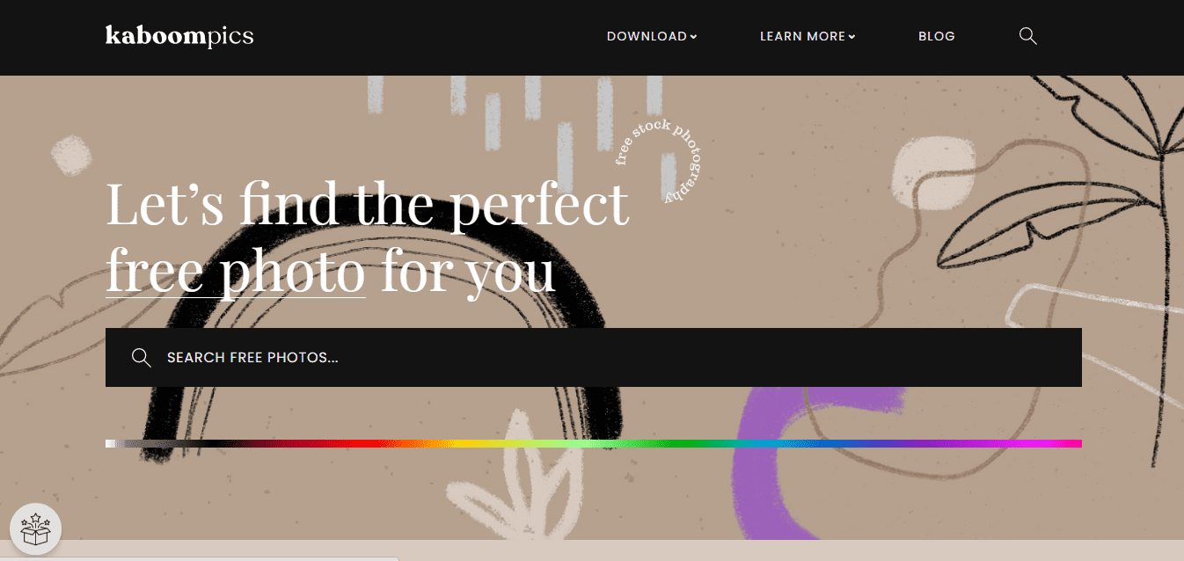Open the gift box icon
Viewport: 1184px width, 561px height.
tap(35, 529)
